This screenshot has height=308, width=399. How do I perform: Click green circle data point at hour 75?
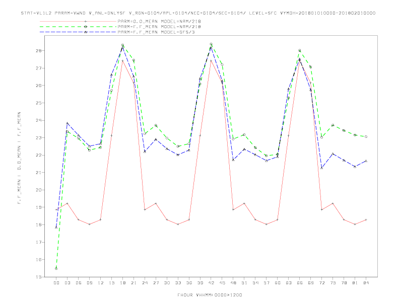click(333, 125)
